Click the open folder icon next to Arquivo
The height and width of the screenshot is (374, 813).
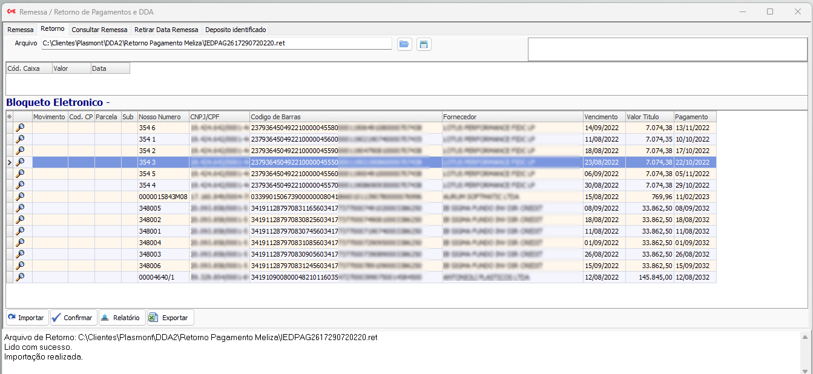coord(404,44)
